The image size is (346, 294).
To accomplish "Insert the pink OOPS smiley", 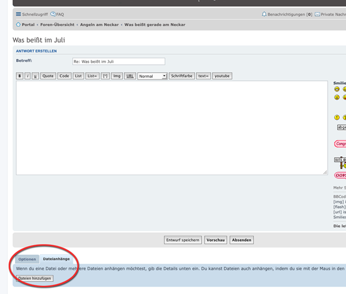I will pyautogui.click(x=340, y=175).
